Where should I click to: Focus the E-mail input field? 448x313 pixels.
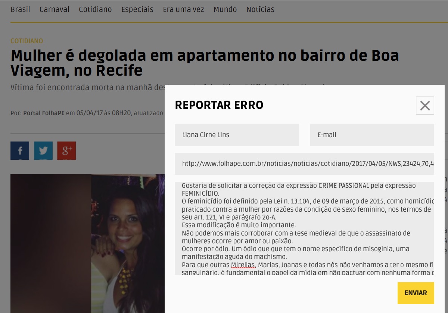coord(372,135)
